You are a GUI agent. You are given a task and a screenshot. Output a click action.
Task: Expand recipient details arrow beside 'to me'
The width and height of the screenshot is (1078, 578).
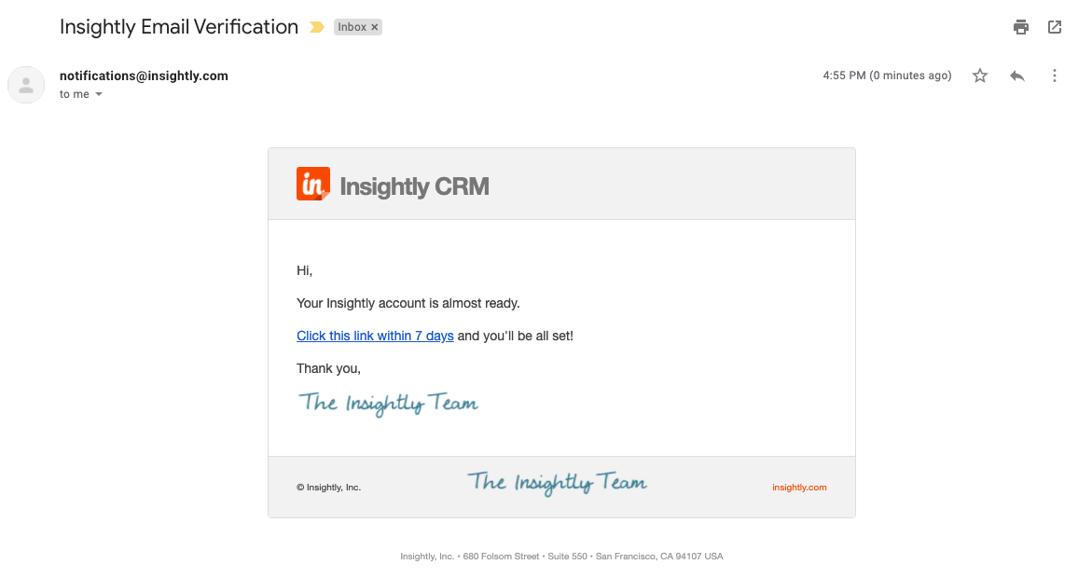98,94
